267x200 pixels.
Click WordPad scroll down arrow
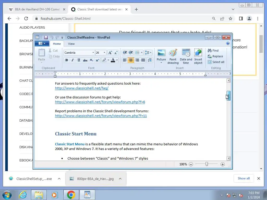tap(228, 158)
